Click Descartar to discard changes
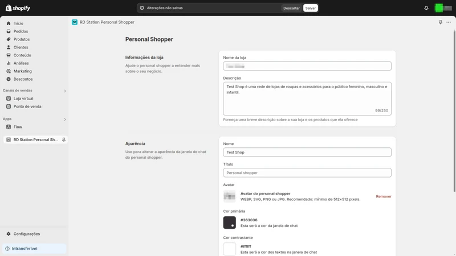This screenshot has height=256, width=456. [x=291, y=8]
